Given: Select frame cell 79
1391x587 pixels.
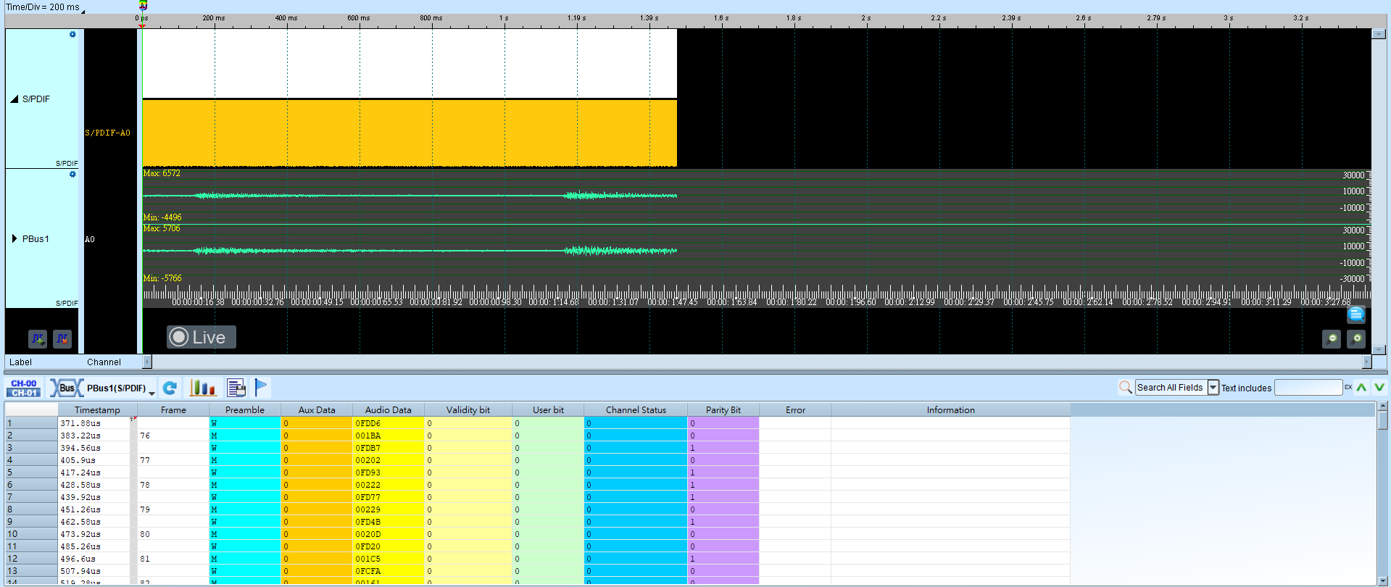Looking at the screenshot, I should click(173, 509).
